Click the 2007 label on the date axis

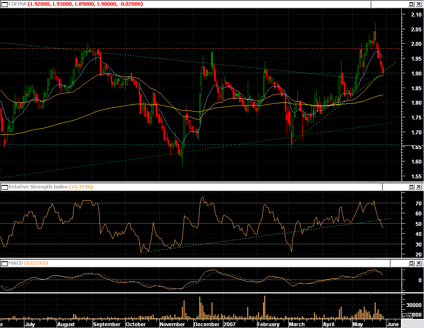tap(229, 324)
